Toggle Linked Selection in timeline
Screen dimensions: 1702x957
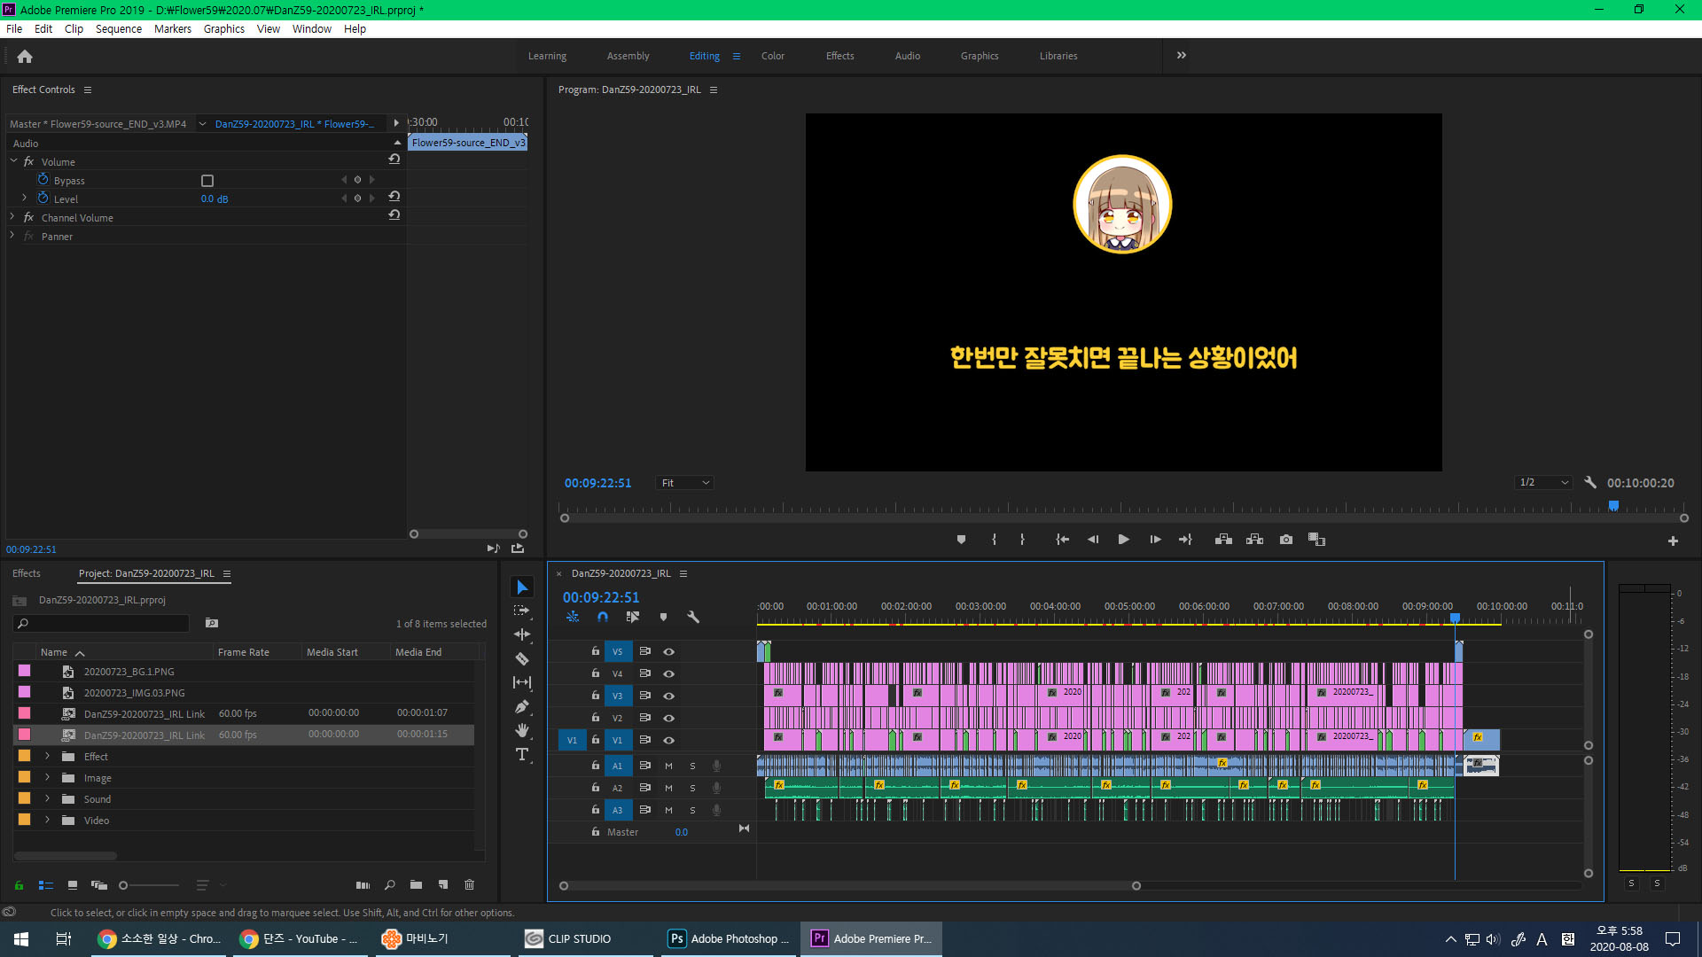pyautogui.click(x=633, y=617)
